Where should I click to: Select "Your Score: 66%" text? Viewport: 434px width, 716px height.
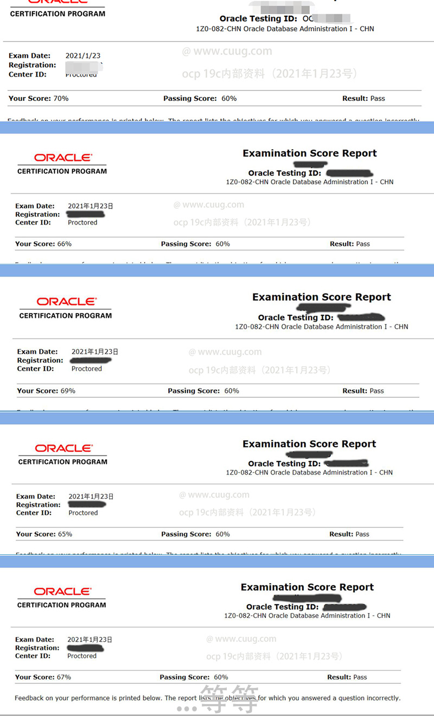pyautogui.click(x=43, y=244)
